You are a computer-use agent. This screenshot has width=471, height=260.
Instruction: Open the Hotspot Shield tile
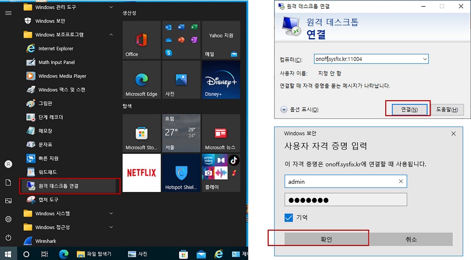181,173
